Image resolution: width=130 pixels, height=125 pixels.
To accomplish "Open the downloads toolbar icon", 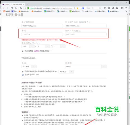I will pos(122,8).
